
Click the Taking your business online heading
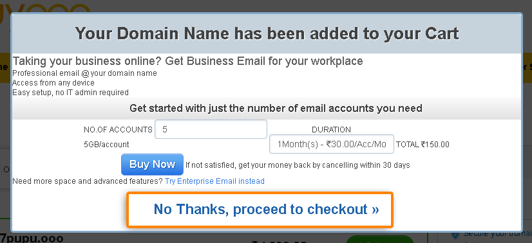pos(187,61)
